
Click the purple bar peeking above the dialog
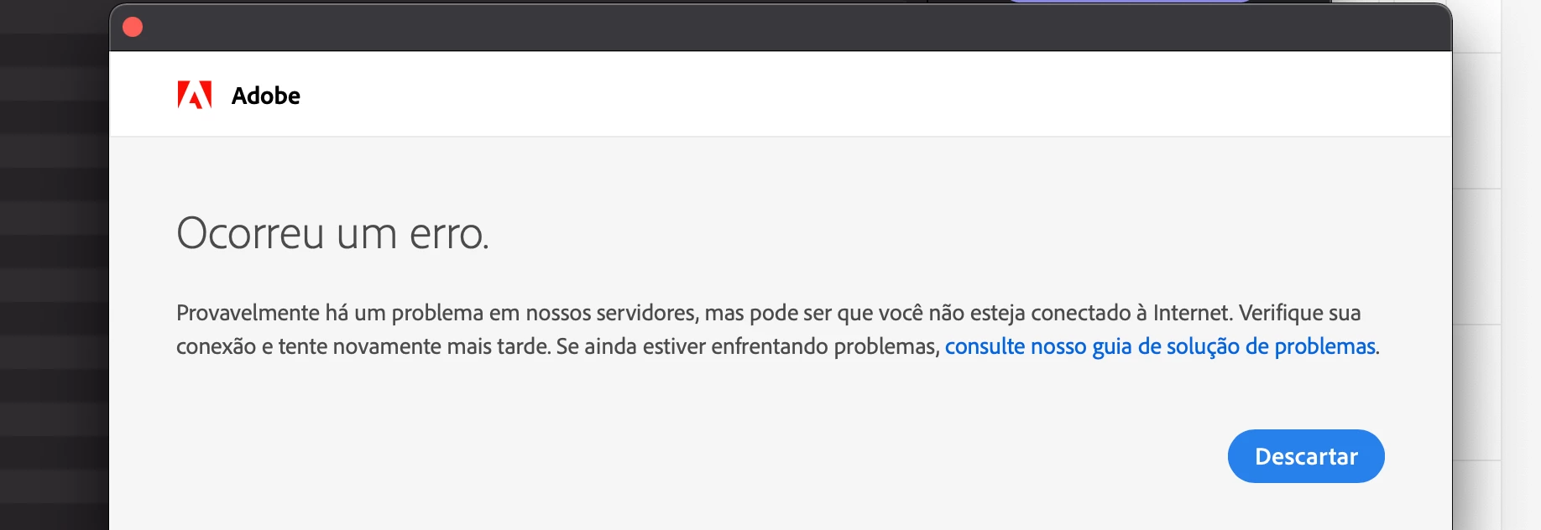1129,2
